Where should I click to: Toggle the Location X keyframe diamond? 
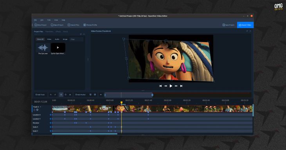50,115
